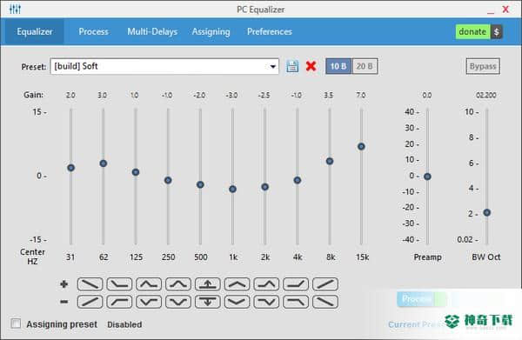Click the 8k band slider handle
This screenshot has height=340, width=522.
(330, 162)
